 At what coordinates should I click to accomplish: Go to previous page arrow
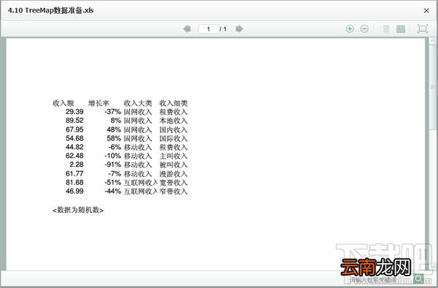187,29
